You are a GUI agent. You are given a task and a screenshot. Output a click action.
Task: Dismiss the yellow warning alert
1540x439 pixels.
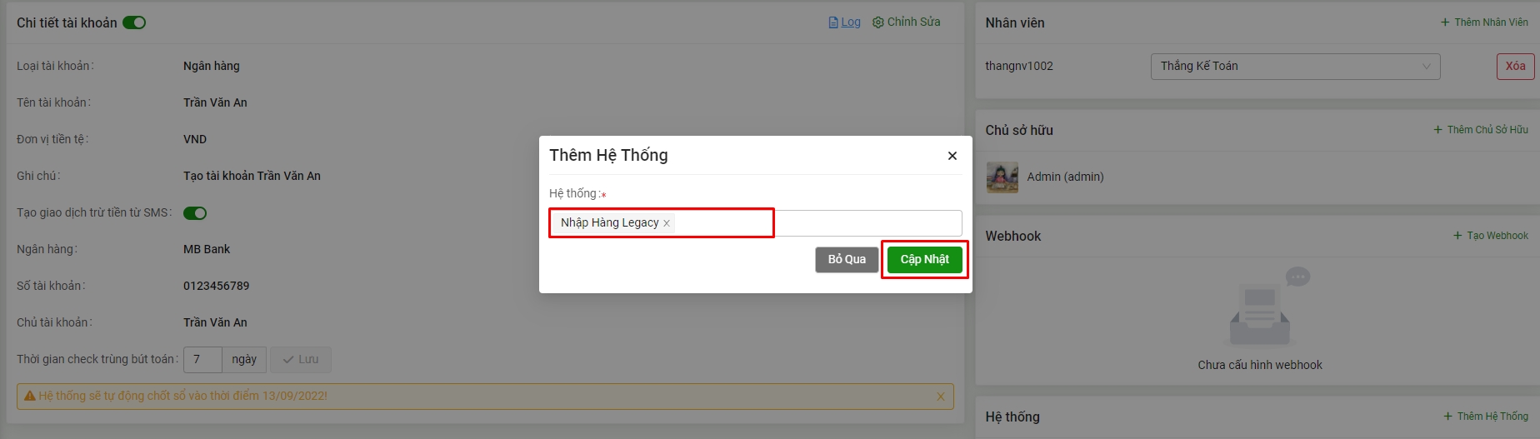[941, 397]
